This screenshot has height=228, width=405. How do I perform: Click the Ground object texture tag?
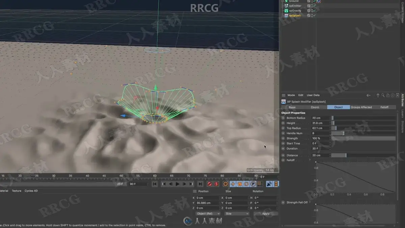point(319,1)
